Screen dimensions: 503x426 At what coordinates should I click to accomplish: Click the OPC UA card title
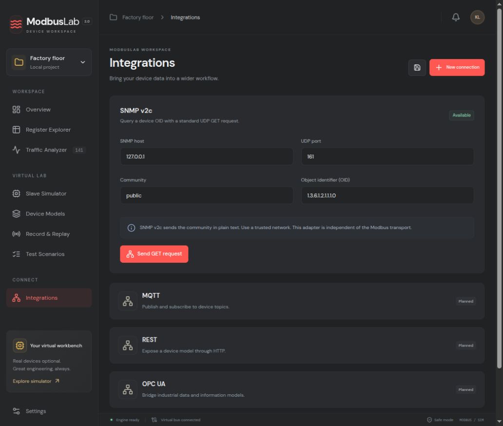[154, 384]
